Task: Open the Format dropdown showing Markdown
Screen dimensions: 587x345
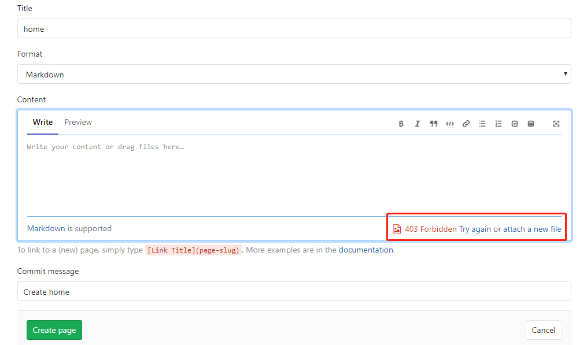Action: click(x=294, y=74)
